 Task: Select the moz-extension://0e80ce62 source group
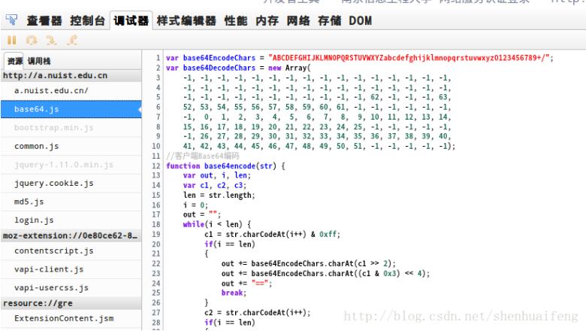(x=71, y=235)
